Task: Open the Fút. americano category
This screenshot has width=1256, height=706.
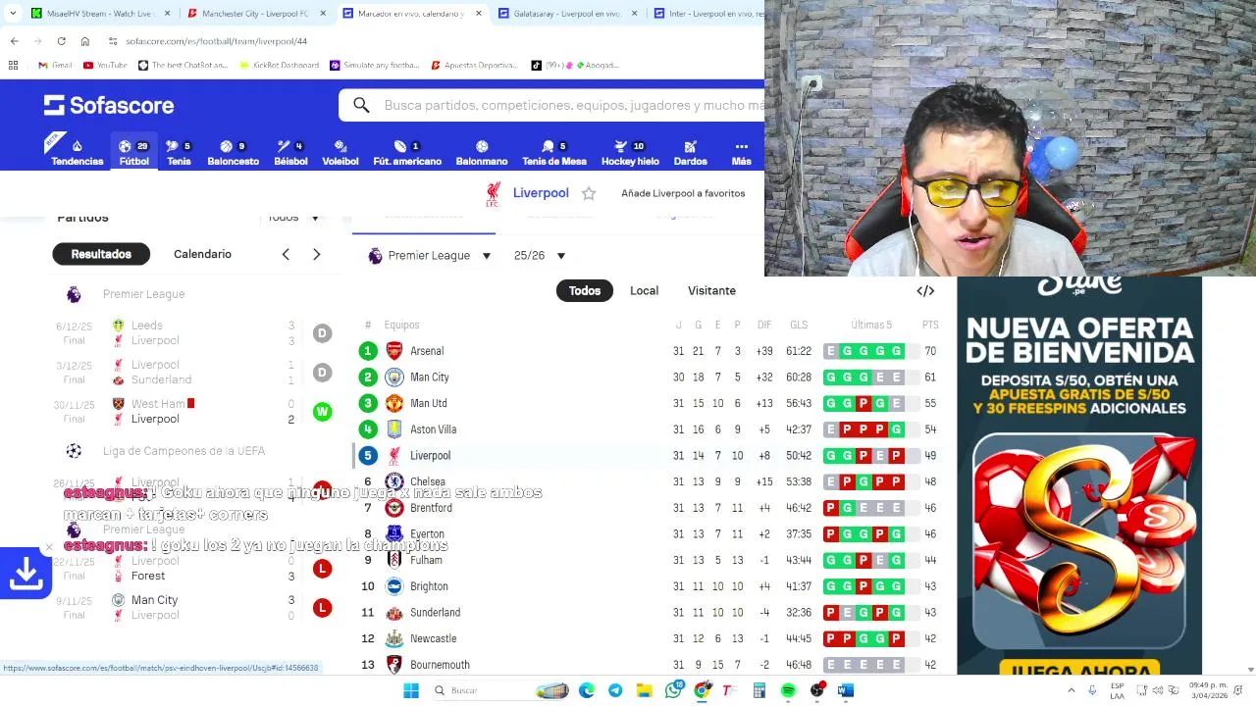Action: pos(407,152)
